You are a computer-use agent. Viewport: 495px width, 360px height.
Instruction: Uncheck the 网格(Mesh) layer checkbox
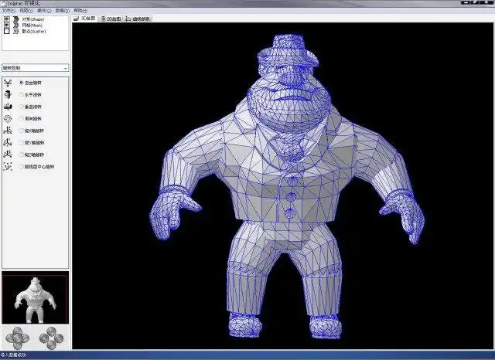pyautogui.click(x=7, y=25)
